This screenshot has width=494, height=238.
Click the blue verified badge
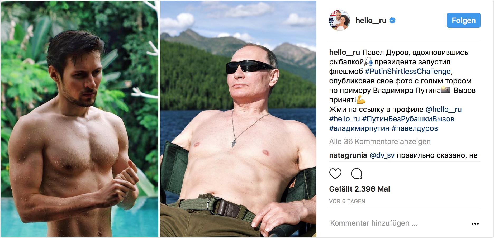click(392, 20)
